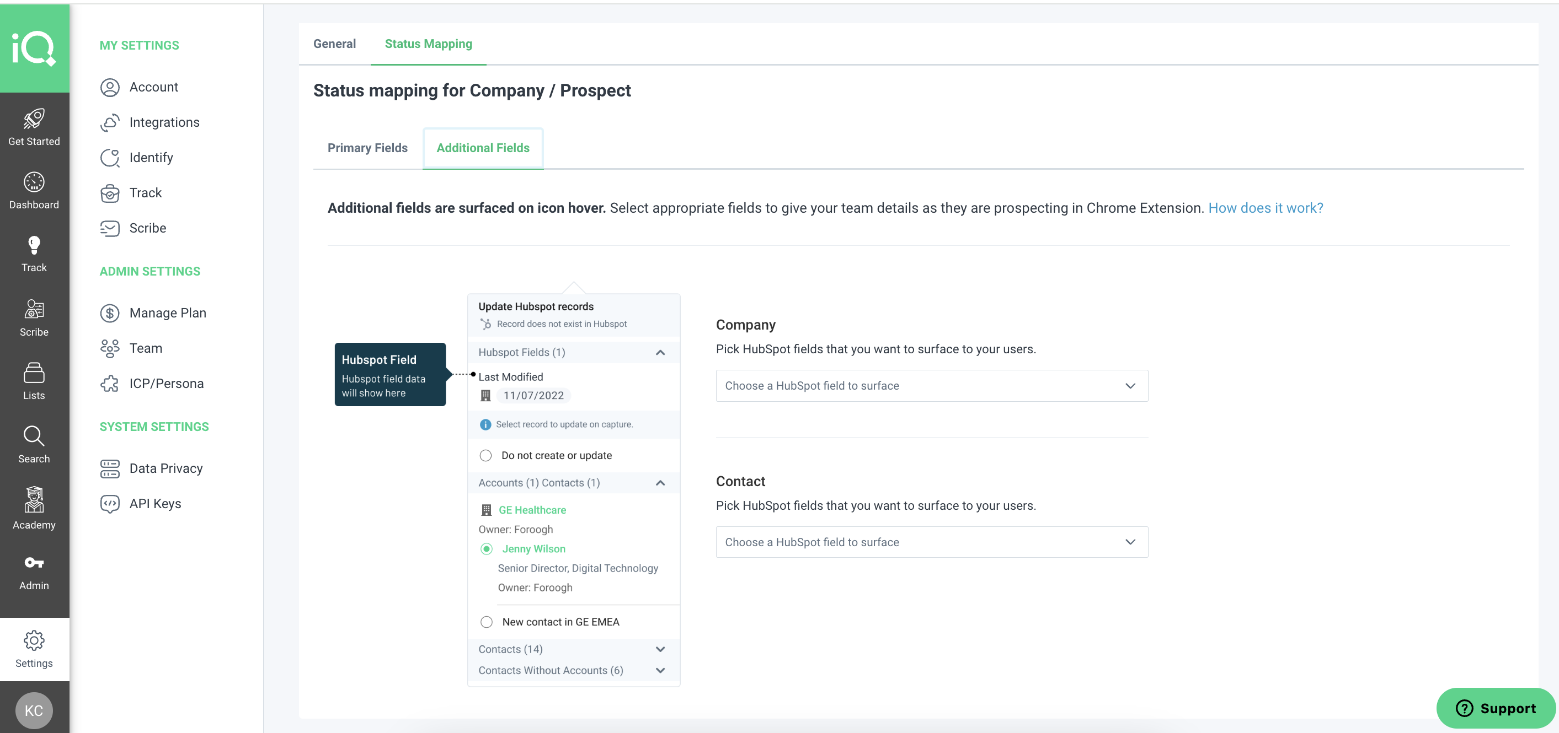Screen dimensions: 1559x733
Task: Click the Admin key icon
Action: click(x=34, y=563)
